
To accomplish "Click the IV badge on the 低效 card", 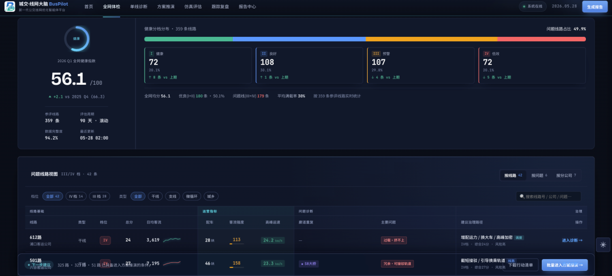I will click(x=487, y=54).
